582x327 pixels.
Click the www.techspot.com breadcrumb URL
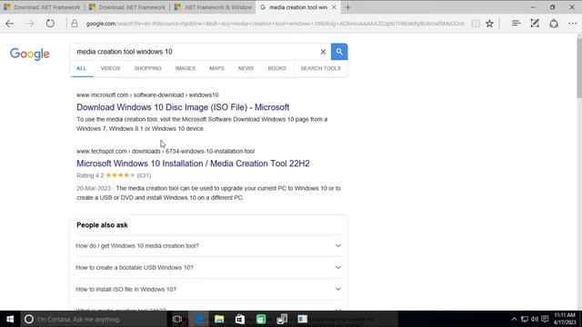166,152
